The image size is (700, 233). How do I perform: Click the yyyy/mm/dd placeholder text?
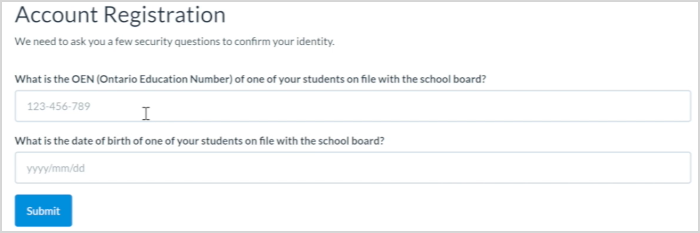click(x=56, y=168)
